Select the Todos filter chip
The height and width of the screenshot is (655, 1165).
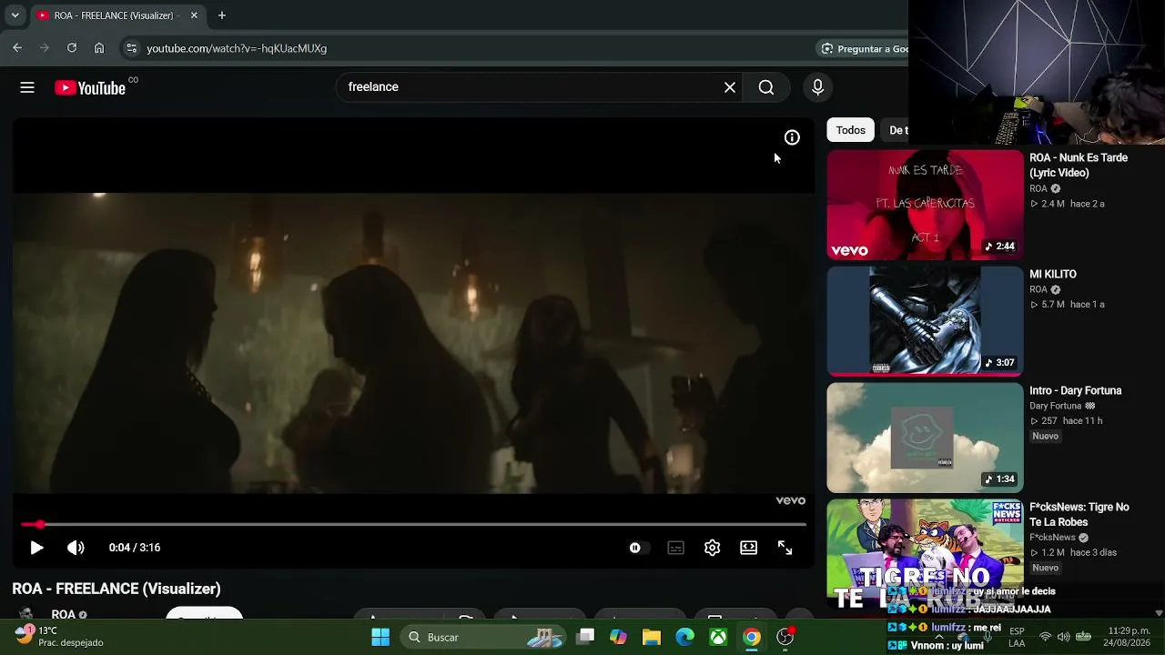tap(850, 130)
